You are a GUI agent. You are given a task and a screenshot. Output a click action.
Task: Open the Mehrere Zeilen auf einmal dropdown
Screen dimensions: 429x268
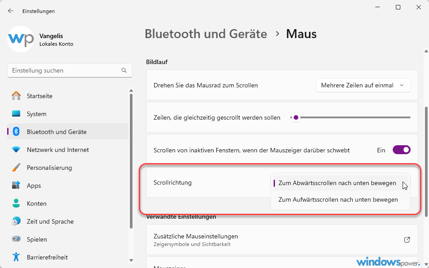(x=363, y=86)
